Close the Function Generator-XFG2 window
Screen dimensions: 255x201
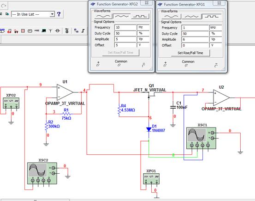[147, 3]
